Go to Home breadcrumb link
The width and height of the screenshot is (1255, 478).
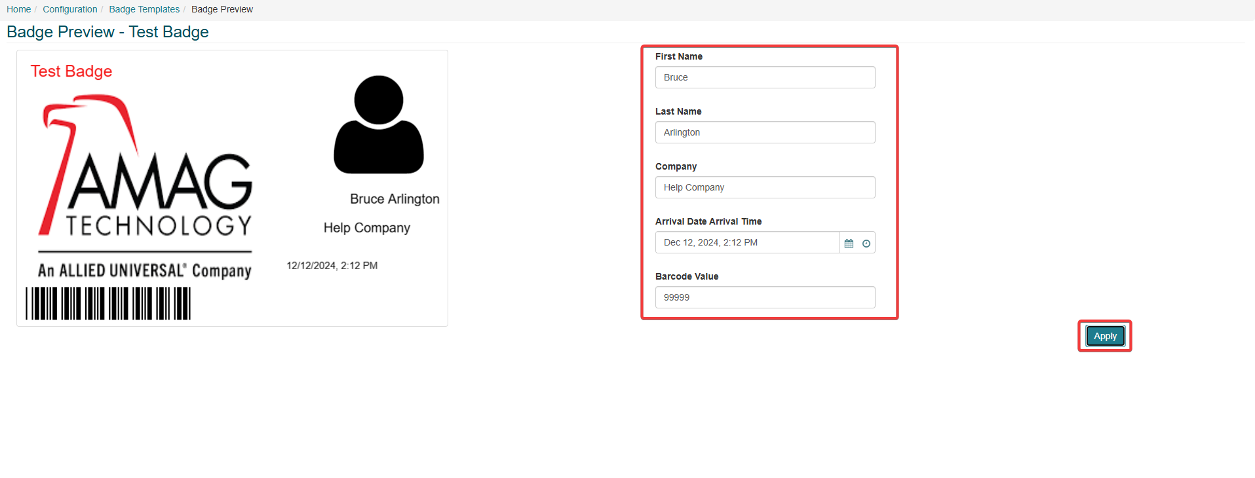(x=19, y=9)
